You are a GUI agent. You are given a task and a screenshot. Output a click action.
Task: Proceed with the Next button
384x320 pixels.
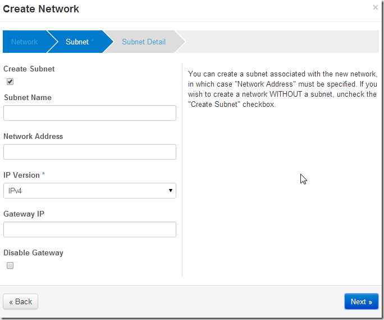[x=362, y=301]
